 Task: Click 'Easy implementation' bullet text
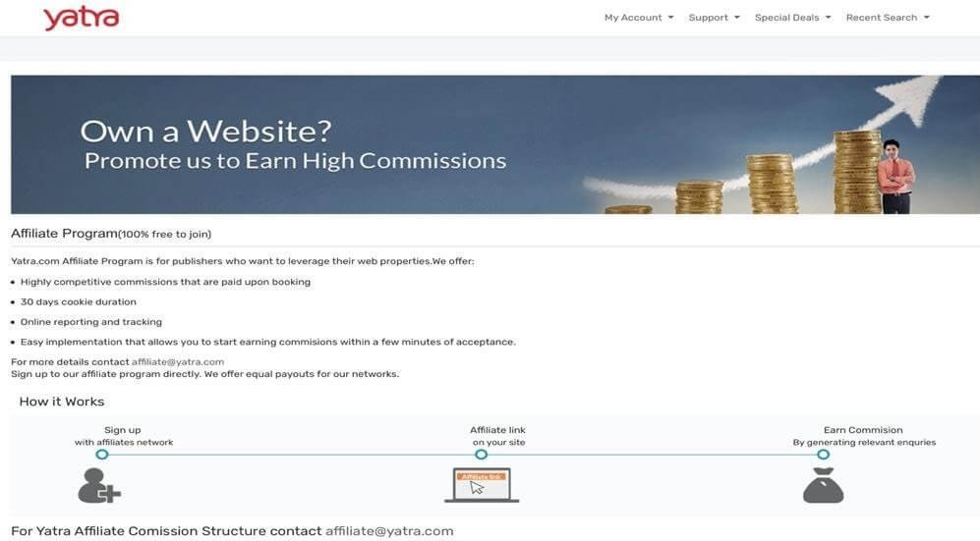pos(268,342)
